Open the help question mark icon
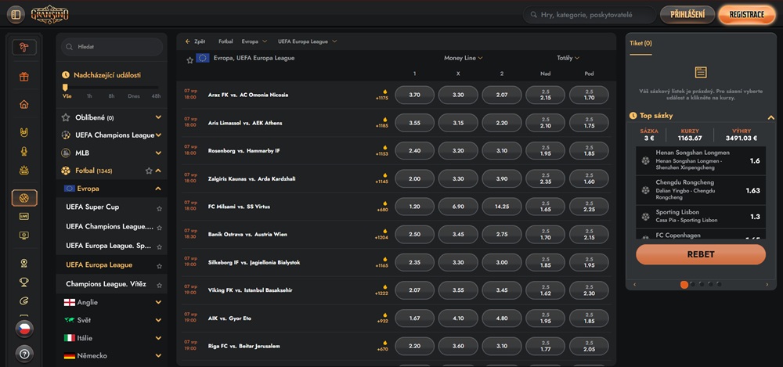Screen dimensions: 783x367 point(24,354)
